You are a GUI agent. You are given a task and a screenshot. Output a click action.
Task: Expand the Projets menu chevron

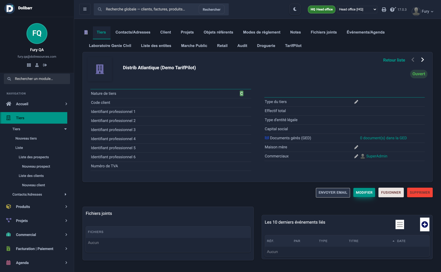[x=66, y=221]
